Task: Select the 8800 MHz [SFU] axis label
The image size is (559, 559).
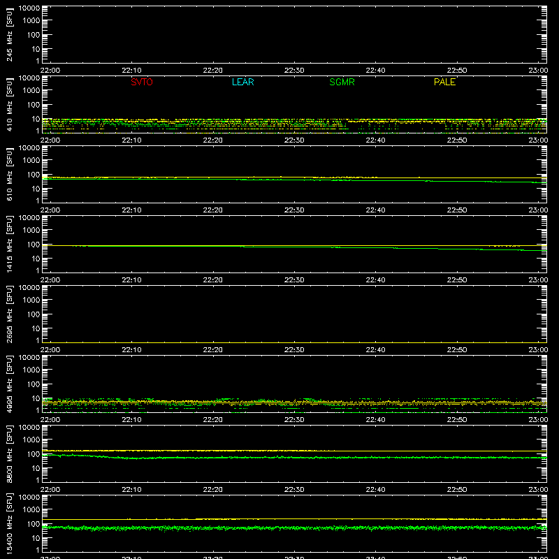Action: [x=9, y=453]
